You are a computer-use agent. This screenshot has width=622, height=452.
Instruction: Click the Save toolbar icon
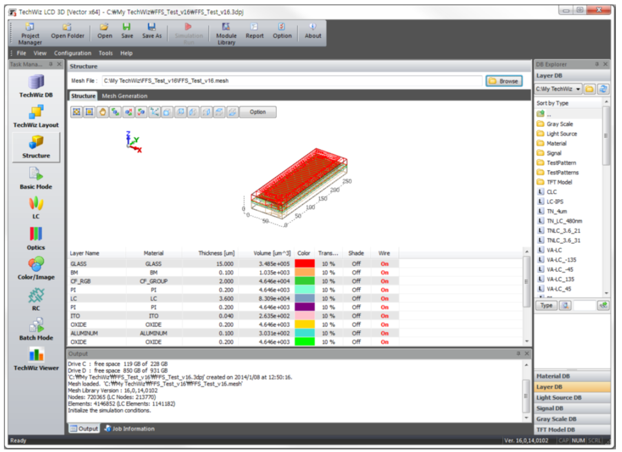tap(127, 30)
